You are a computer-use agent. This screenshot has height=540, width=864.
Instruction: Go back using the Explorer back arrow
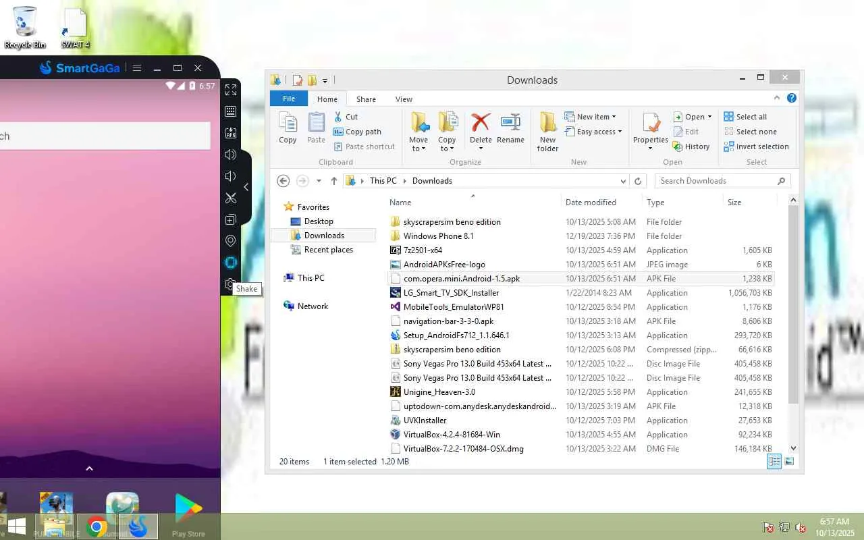[283, 181]
